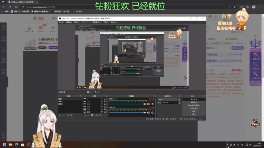
Task: Select 场景 2 in Scenes list
Action: click(70, 102)
